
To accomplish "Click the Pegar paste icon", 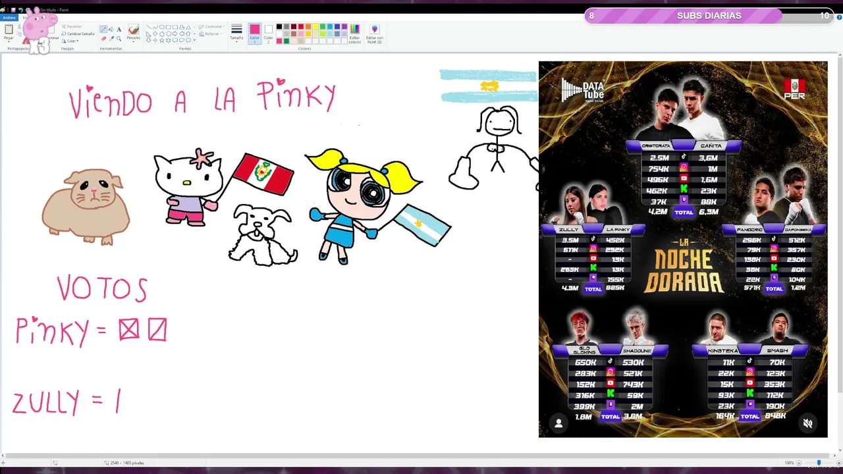I will [9, 29].
